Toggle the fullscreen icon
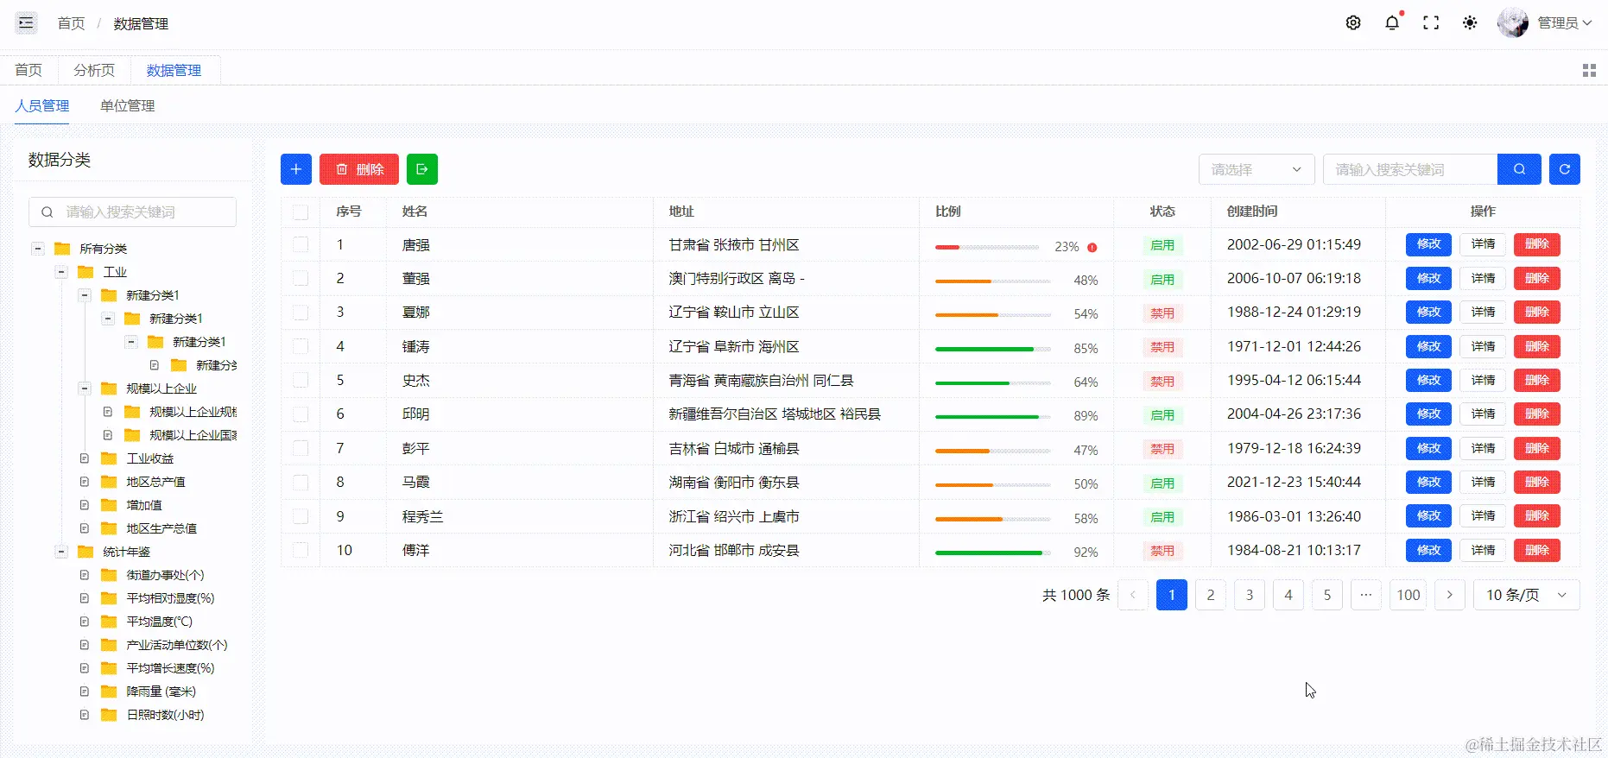The width and height of the screenshot is (1608, 758). pos(1431,23)
